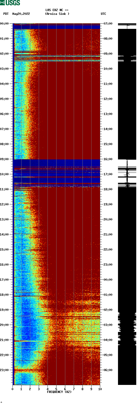Click frequency axis tick label 10
Screen dimensions: 138x405
[100, 389]
